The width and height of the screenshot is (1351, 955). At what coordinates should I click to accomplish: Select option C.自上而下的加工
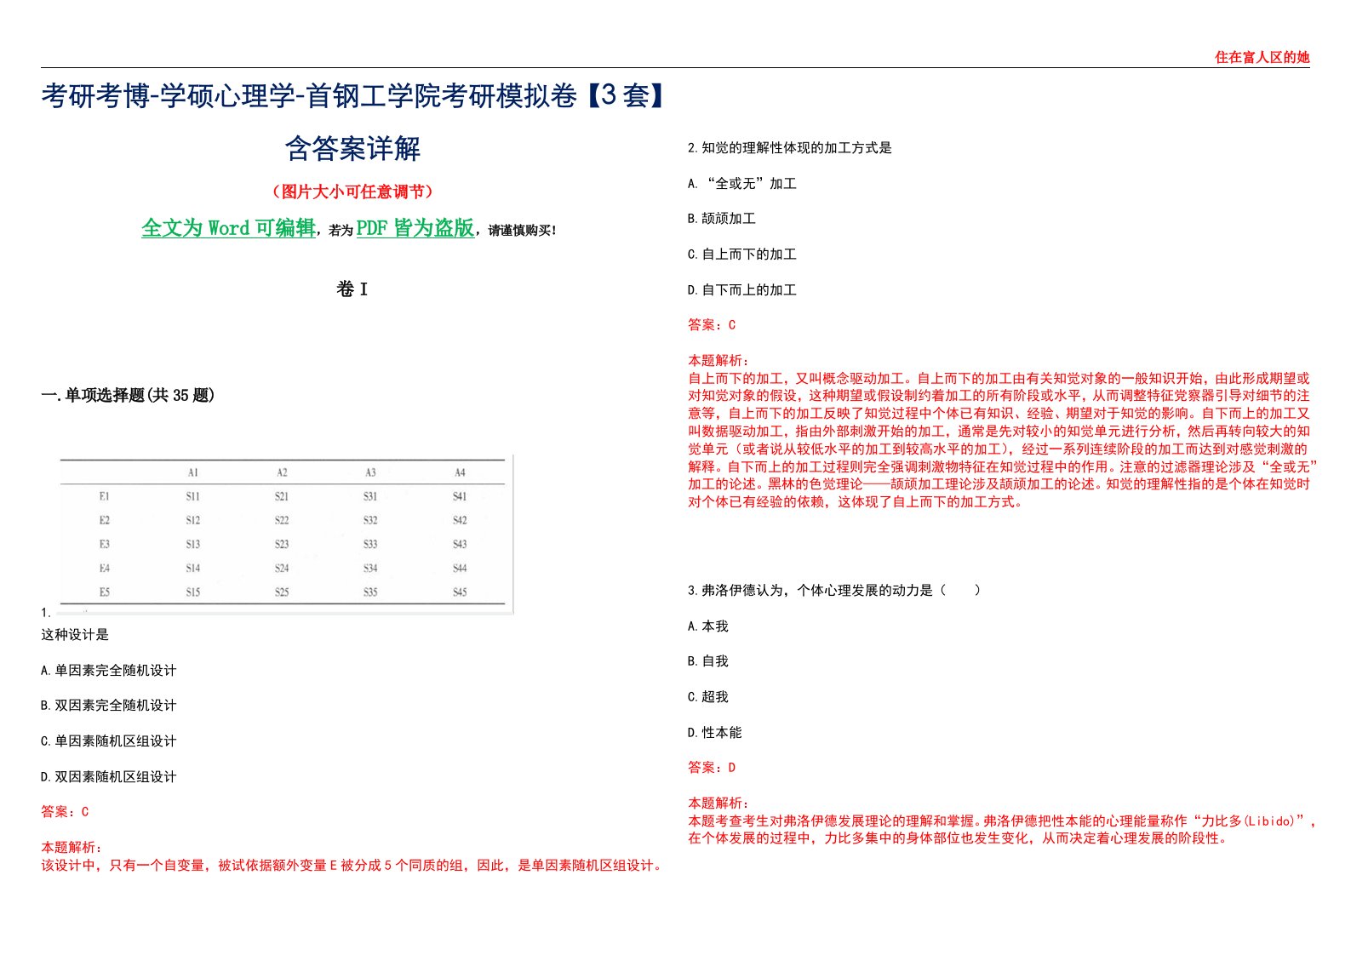742,254
